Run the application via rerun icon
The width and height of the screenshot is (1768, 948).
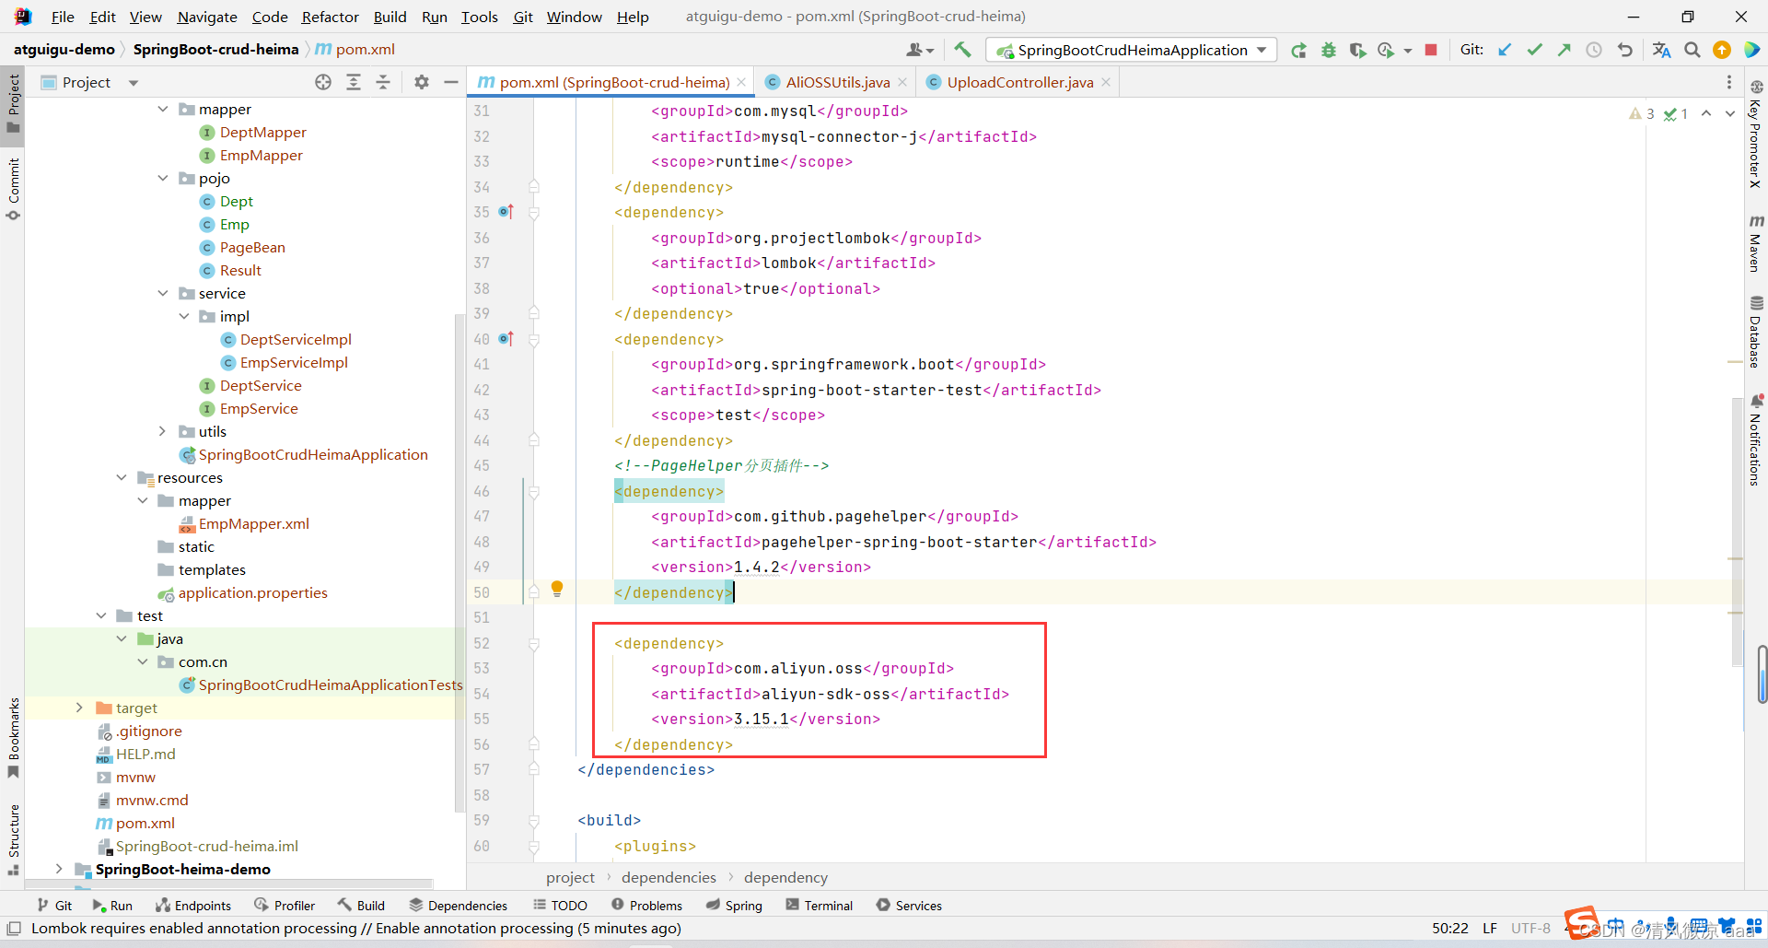(x=1298, y=50)
